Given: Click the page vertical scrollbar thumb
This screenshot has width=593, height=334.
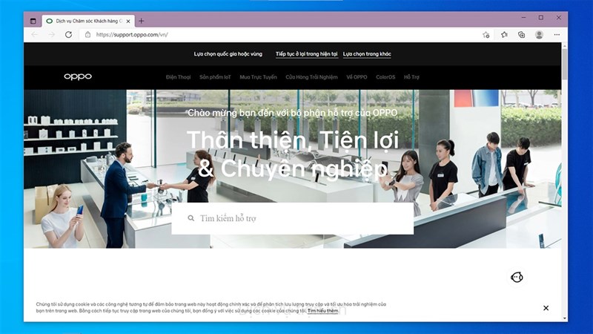Looking at the screenshot, I should click(x=565, y=64).
